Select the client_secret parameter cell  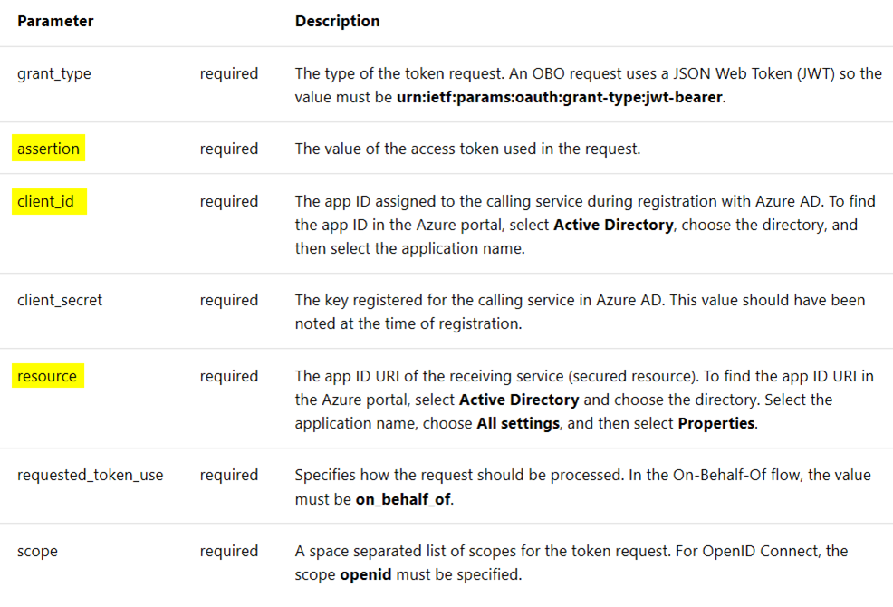(x=60, y=301)
